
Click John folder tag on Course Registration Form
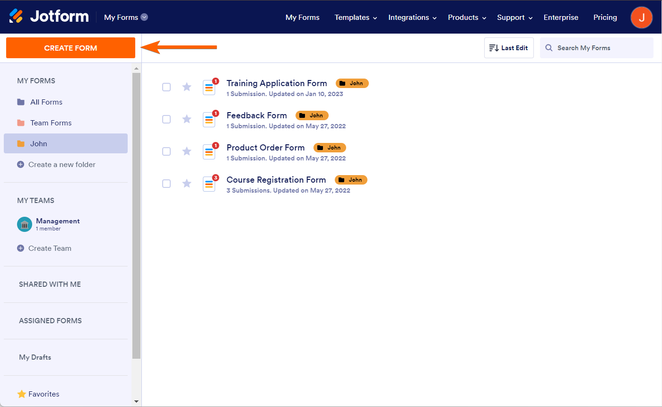[351, 180]
